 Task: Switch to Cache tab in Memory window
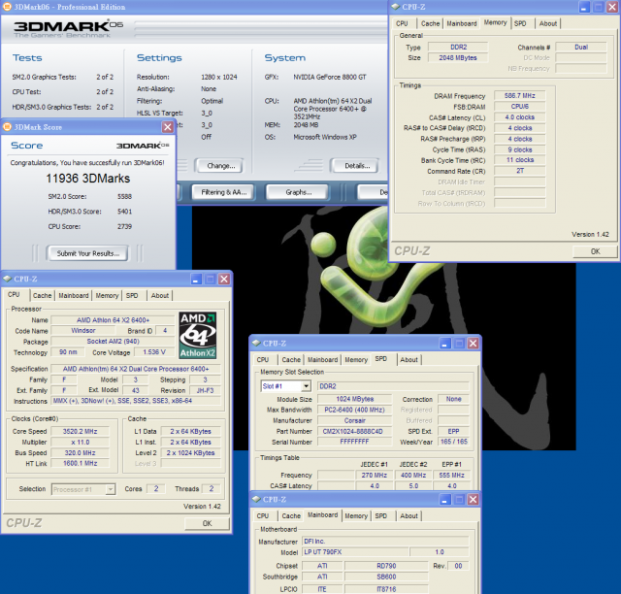(x=430, y=23)
